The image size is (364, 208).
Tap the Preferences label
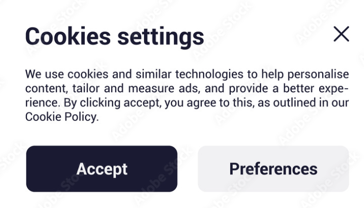(273, 169)
